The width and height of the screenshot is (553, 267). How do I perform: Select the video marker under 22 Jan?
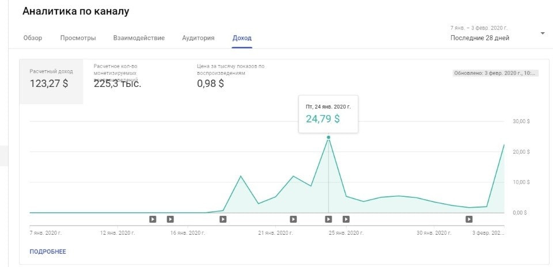point(293,219)
